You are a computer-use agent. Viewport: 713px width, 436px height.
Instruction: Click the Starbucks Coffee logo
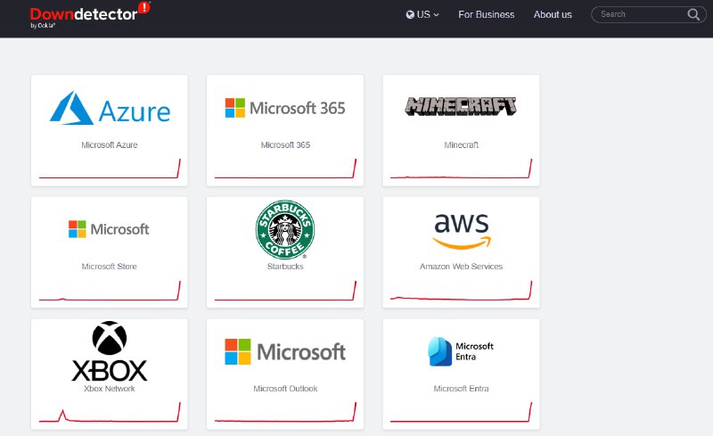285,230
